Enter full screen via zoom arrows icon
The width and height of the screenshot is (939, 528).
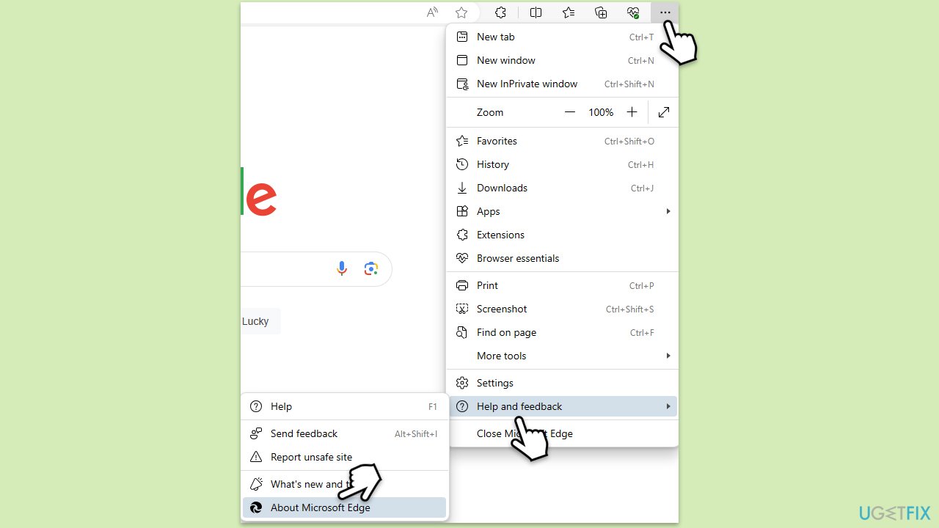(x=664, y=112)
